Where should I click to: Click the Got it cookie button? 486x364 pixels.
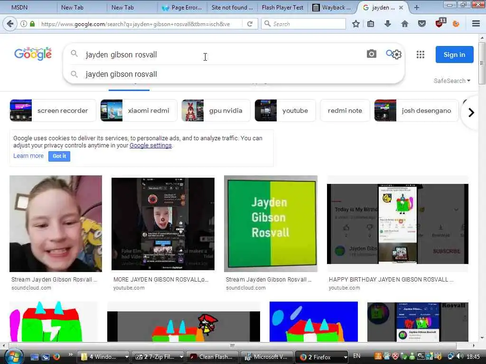coord(59,156)
